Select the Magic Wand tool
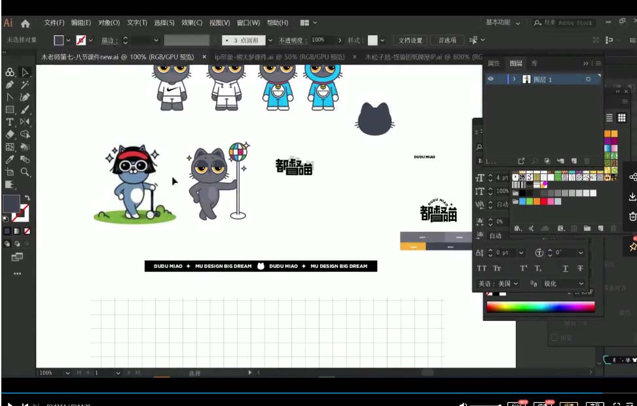The width and height of the screenshot is (637, 406). [x=25, y=85]
